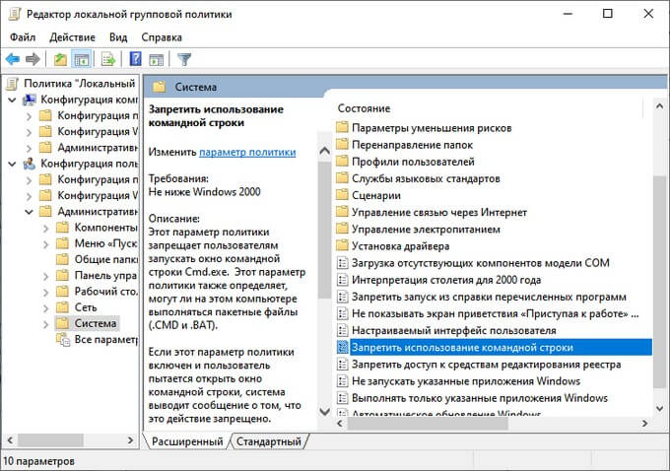Open Help via the blue question-mark icon
The width and height of the screenshot is (670, 471).
tap(135, 59)
